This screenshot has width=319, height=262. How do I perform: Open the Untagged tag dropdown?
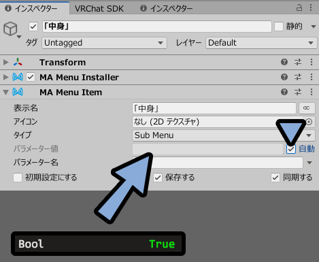click(104, 43)
